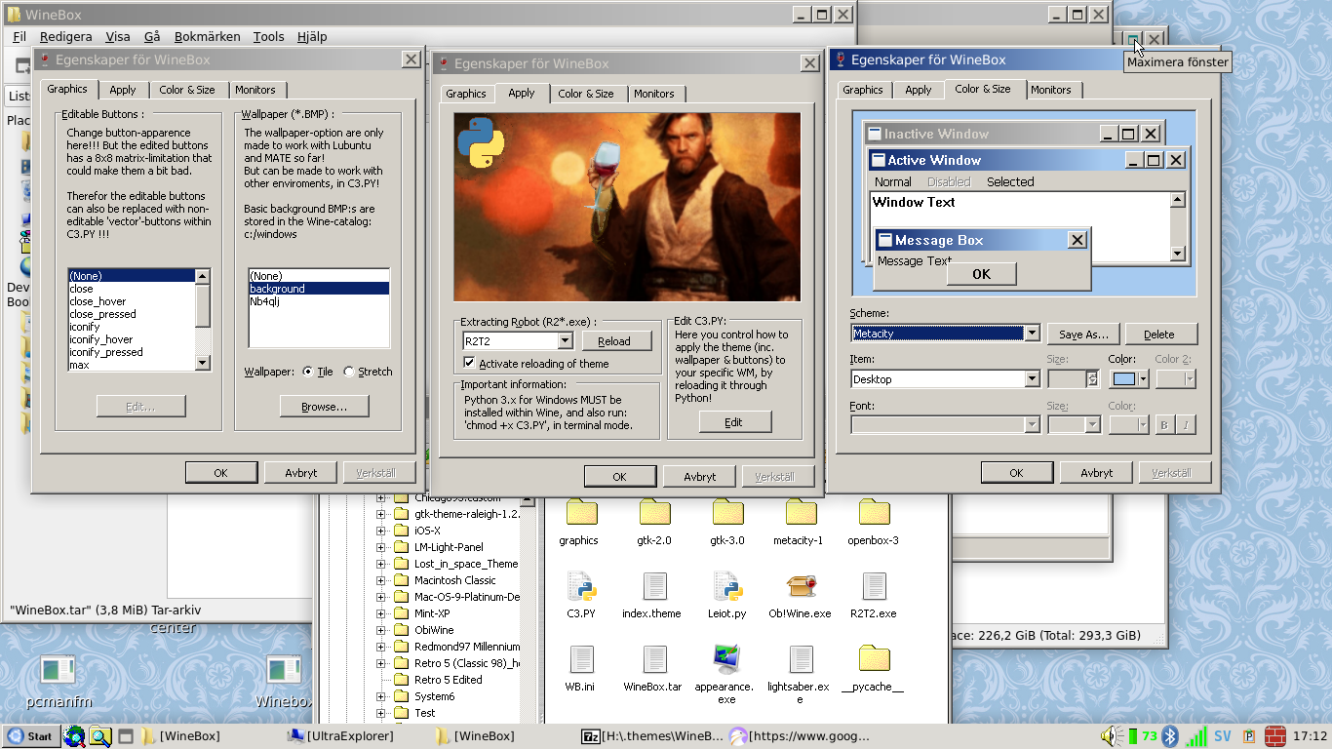Click the Delete scheme button

coord(1159,335)
